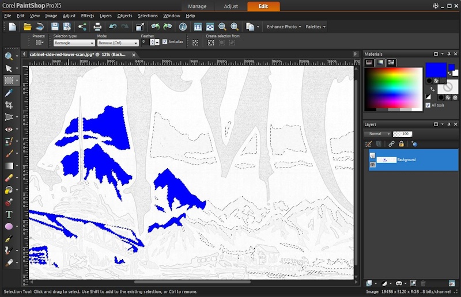Switch to the Manage tab
Viewport: 461px width, 297px height.
(x=197, y=6)
